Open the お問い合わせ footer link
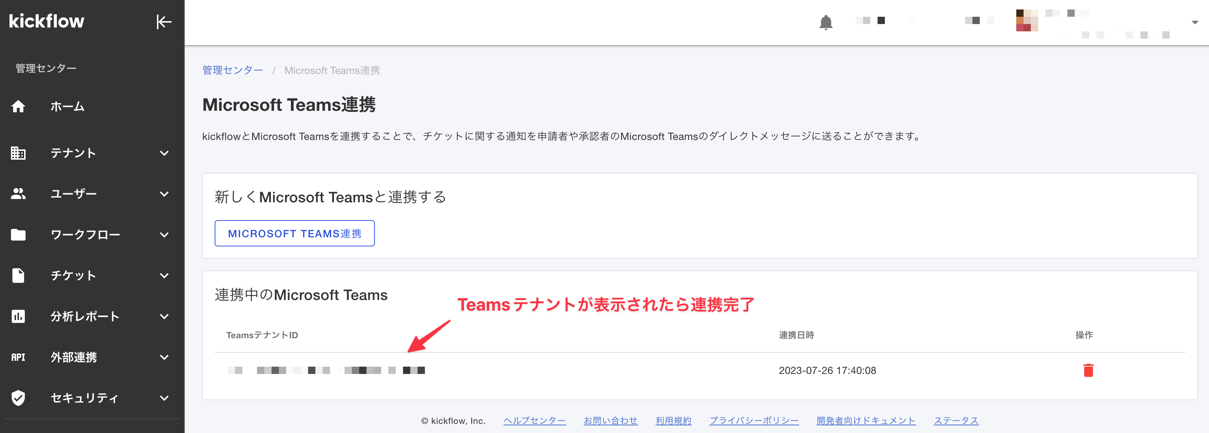1209x433 pixels. point(611,420)
